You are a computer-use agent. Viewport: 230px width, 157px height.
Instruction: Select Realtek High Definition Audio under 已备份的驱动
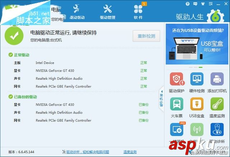[59, 113]
